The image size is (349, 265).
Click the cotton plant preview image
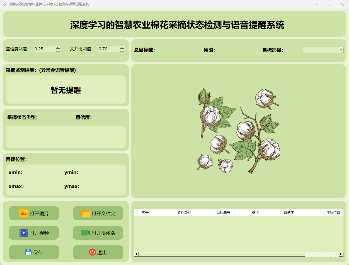click(238, 131)
